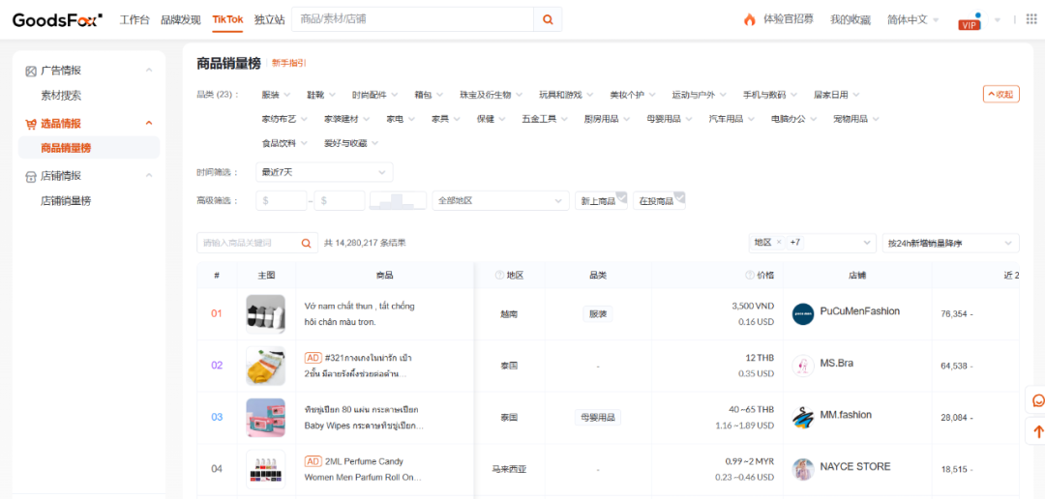Toggle the 在投商品 filter checkbox
Screen dimensions: 1045x499
tap(659, 200)
